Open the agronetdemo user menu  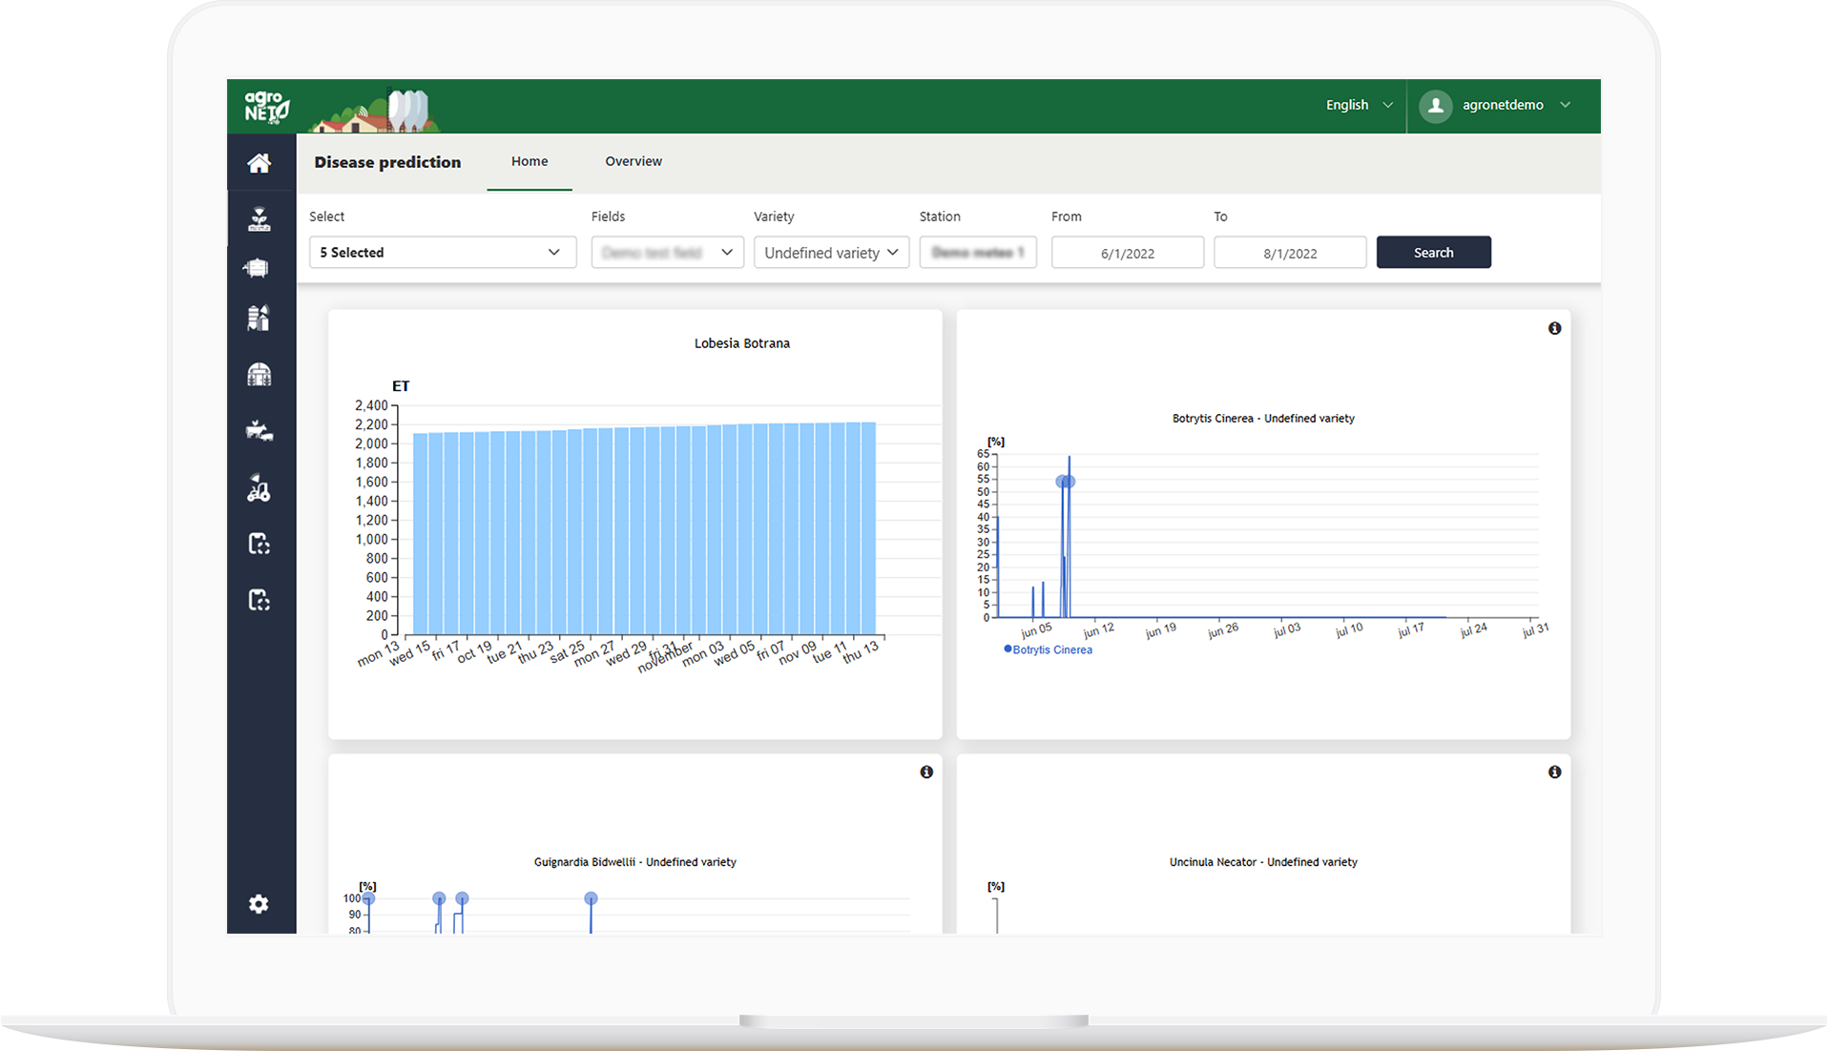coord(1495,105)
